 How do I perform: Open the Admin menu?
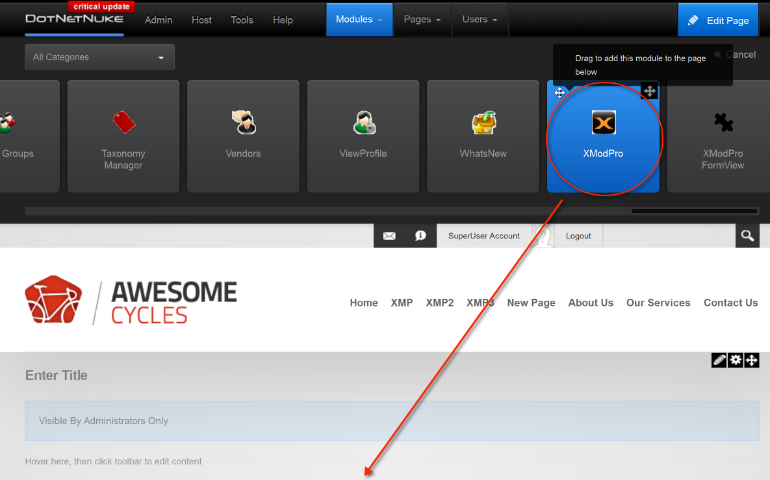pos(159,20)
